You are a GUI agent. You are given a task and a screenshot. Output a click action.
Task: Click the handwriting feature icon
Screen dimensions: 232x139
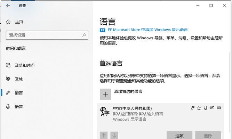(212, 108)
